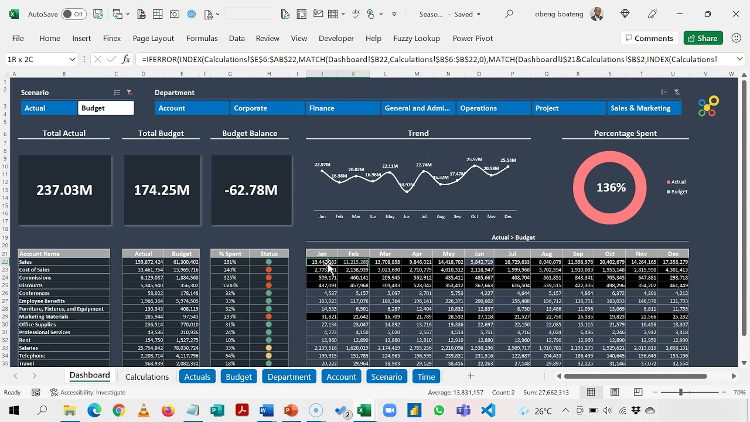
Task: Select the Budget scenario slicer option
Action: [105, 108]
